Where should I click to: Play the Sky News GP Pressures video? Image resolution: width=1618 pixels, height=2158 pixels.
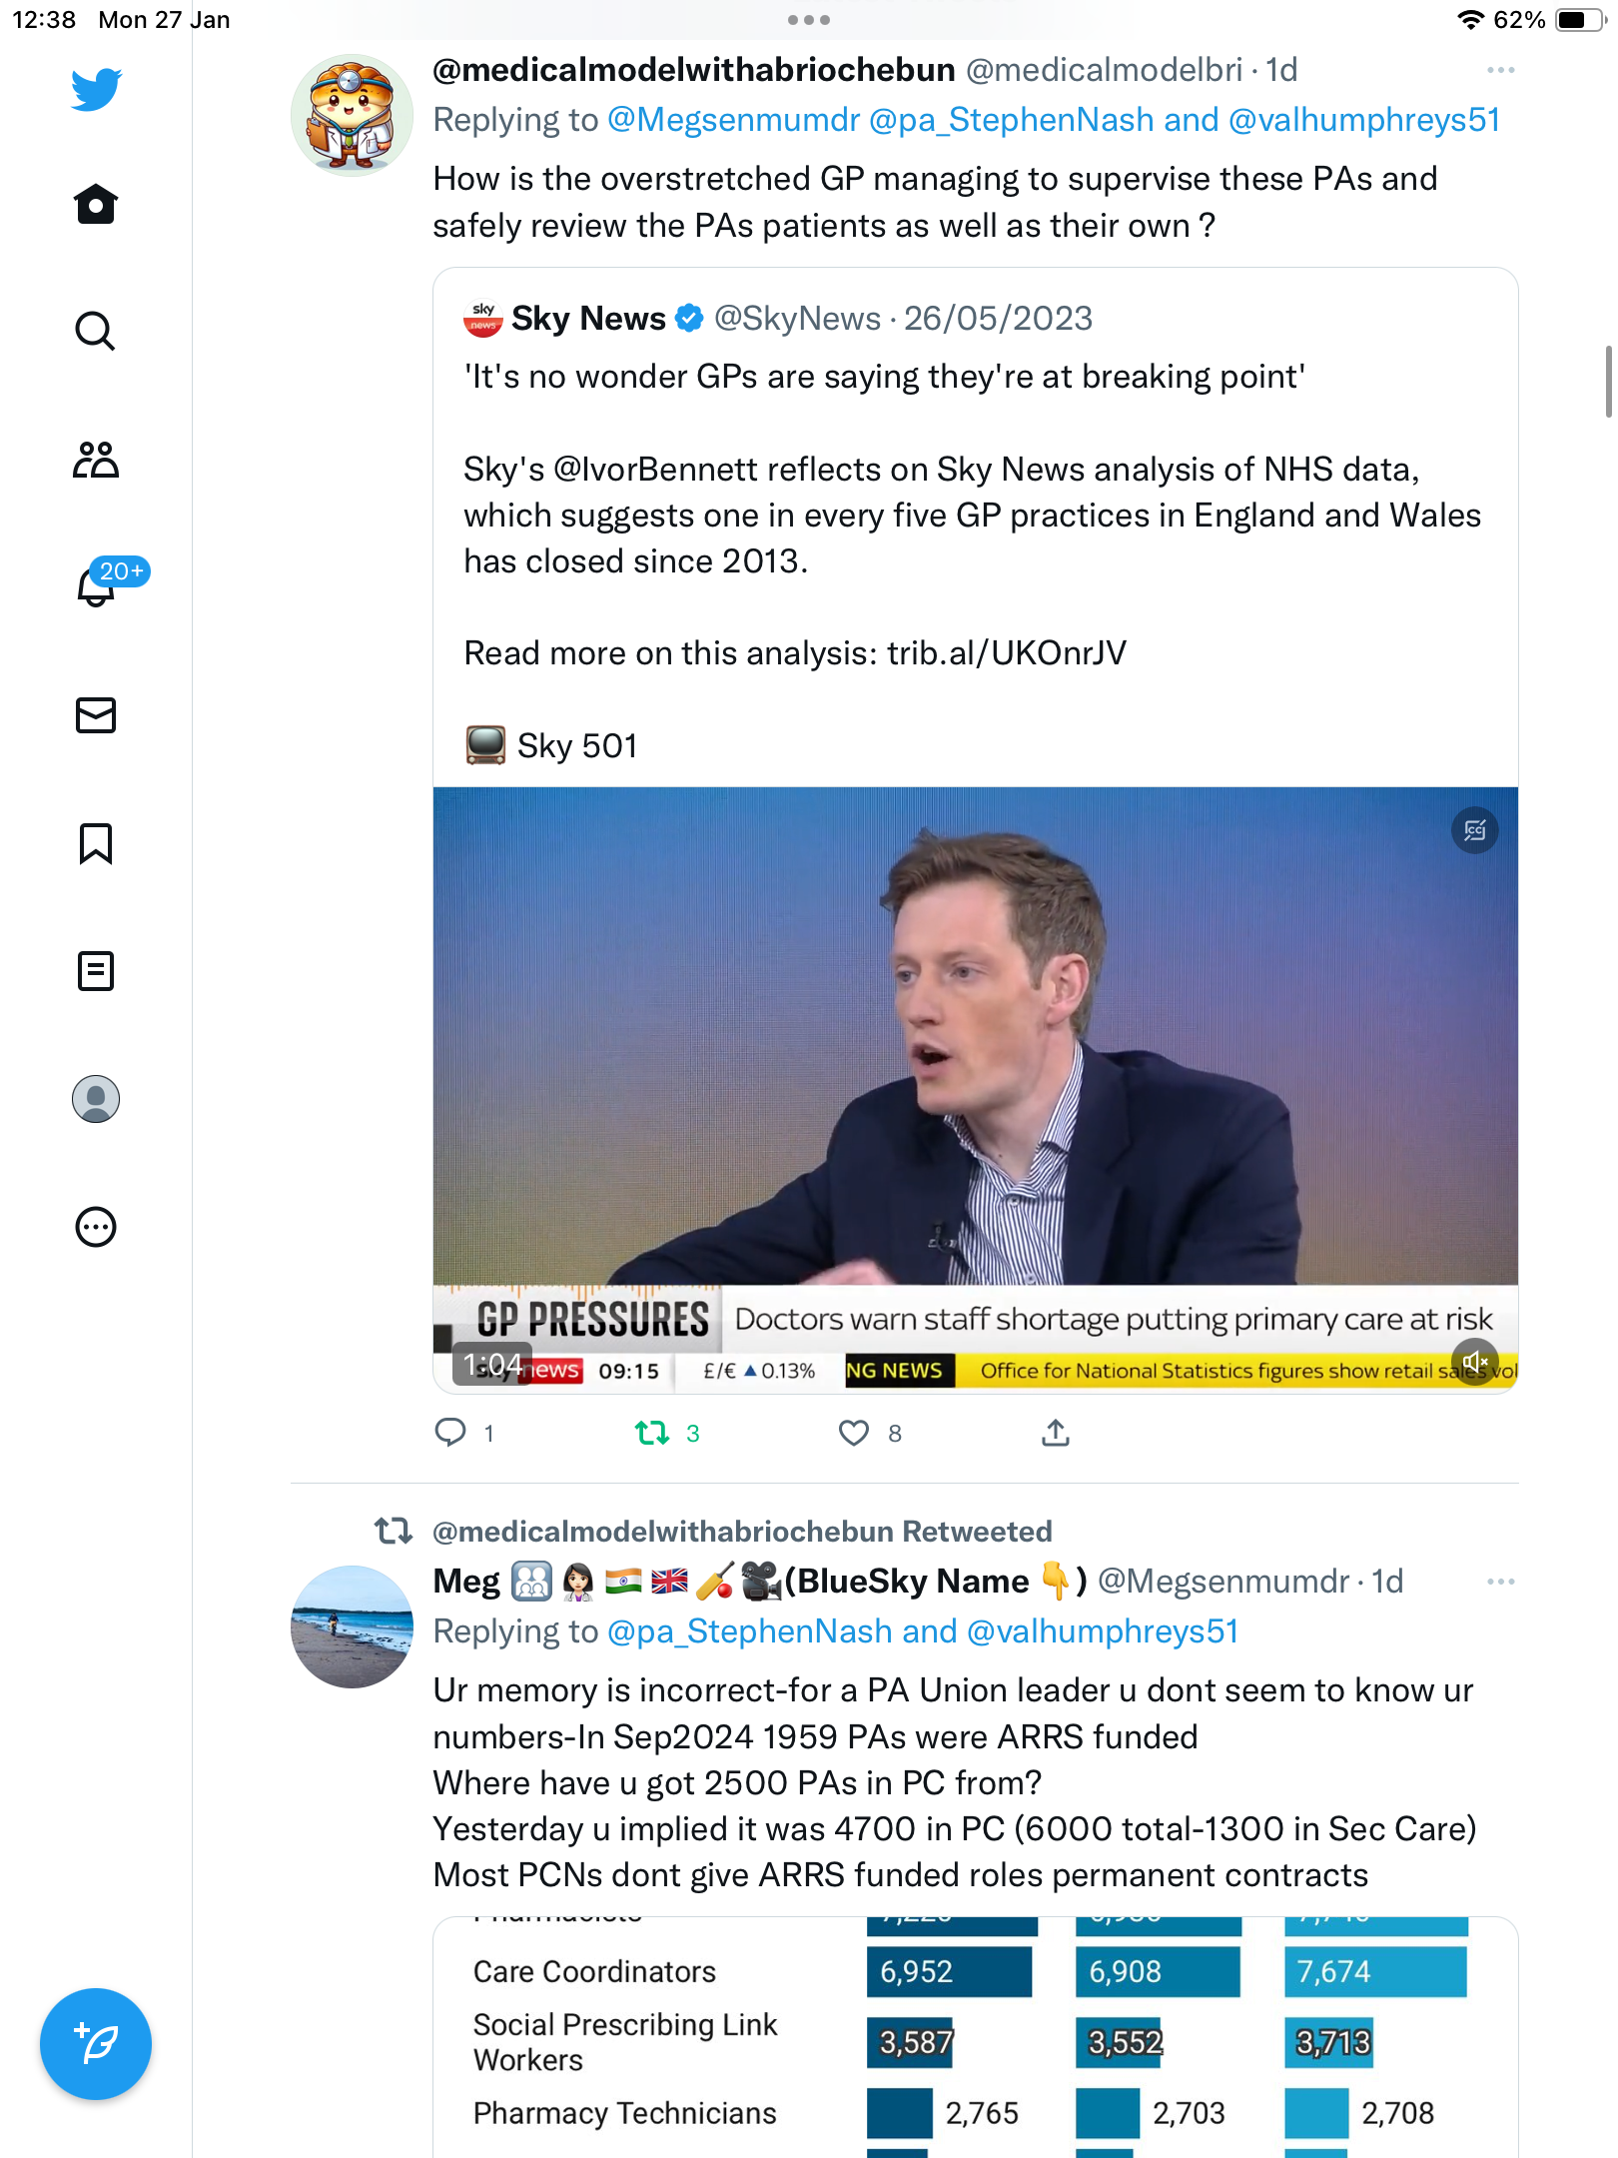coord(975,1089)
